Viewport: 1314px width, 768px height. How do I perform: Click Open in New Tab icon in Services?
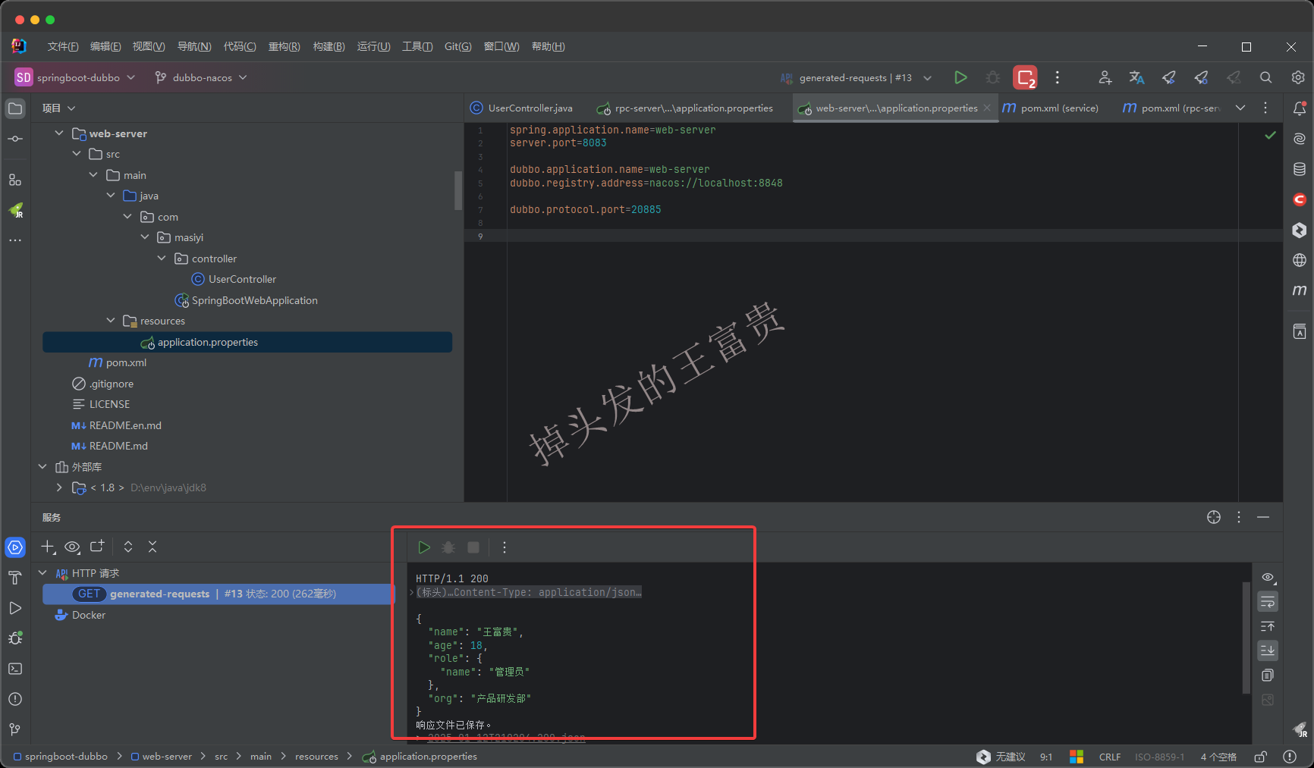pyautogui.click(x=97, y=547)
